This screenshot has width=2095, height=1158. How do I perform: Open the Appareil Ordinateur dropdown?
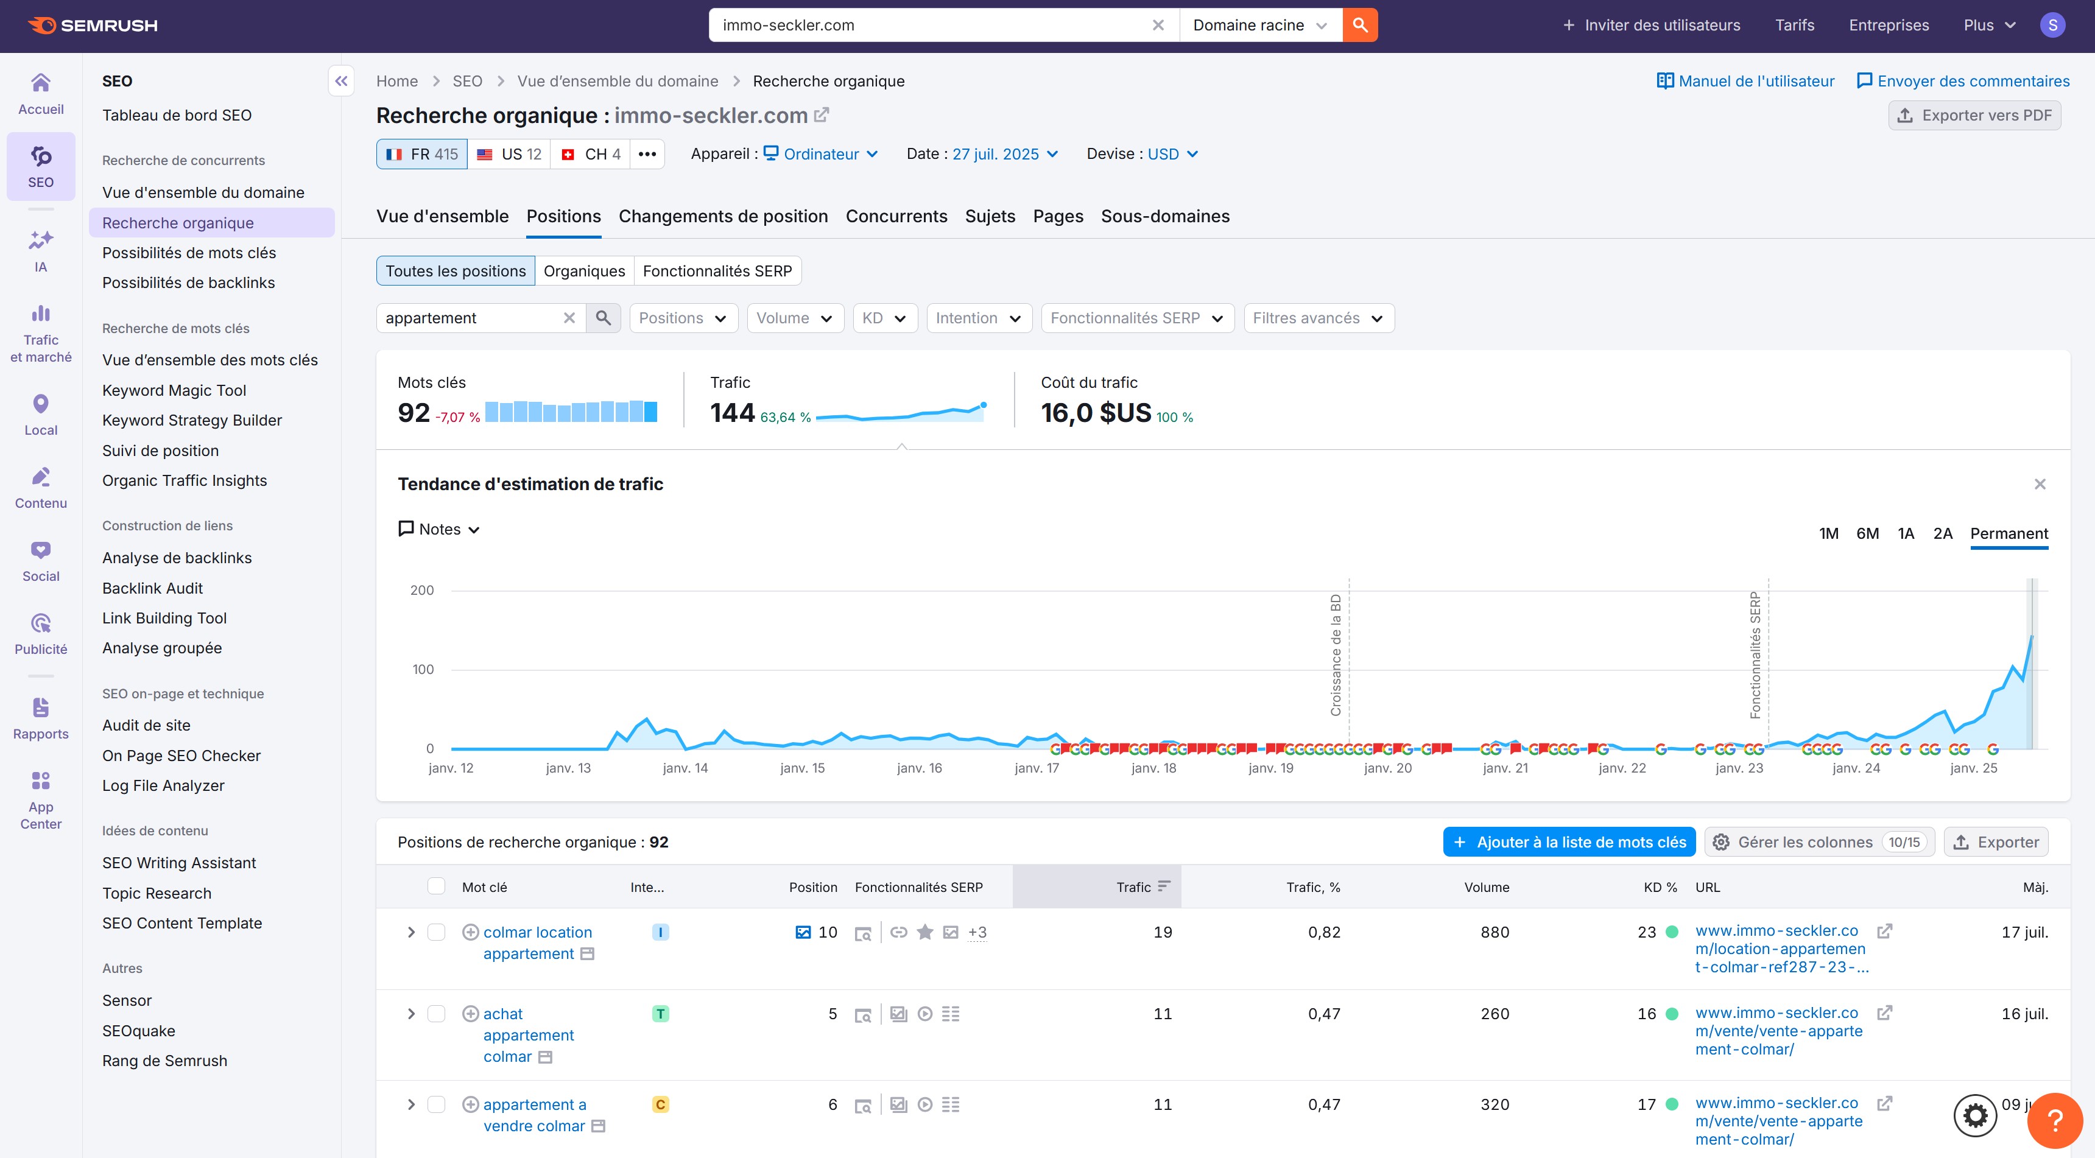(822, 153)
